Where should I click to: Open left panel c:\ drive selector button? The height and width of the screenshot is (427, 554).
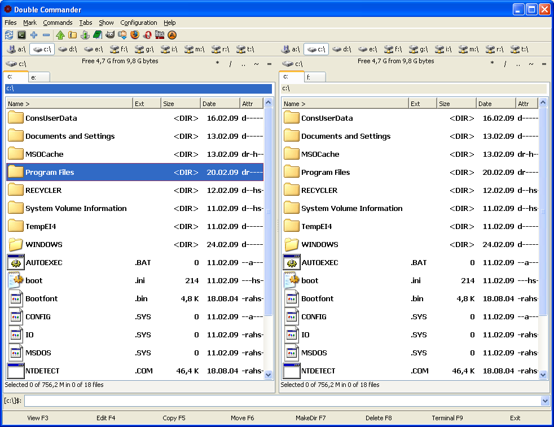[16, 64]
